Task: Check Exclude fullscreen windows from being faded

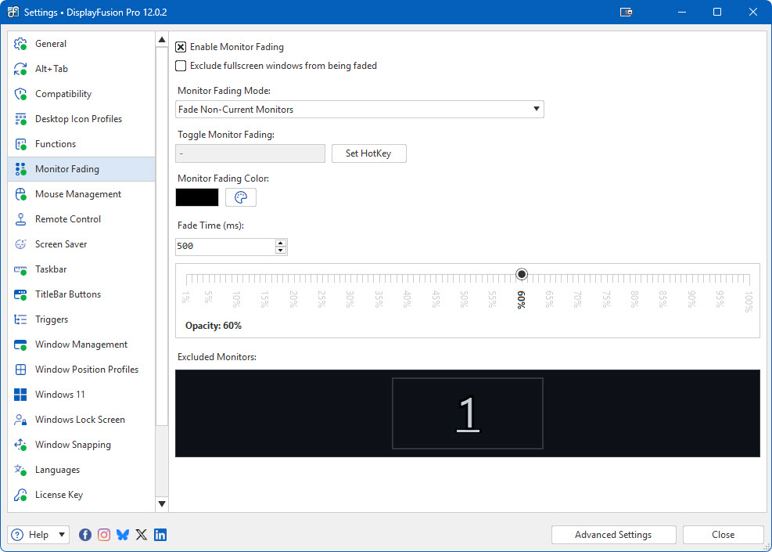Action: pyautogui.click(x=181, y=66)
